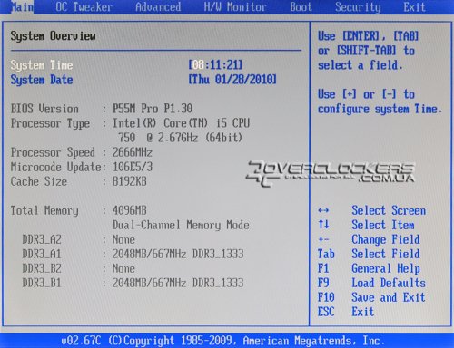This screenshot has width=454, height=348.
Task: Click the Total Memory label
Action: 44,211
